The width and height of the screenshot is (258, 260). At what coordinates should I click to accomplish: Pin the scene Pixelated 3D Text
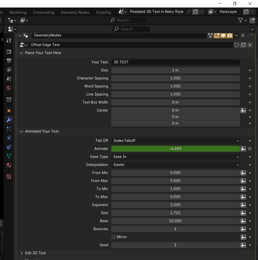pos(189,12)
